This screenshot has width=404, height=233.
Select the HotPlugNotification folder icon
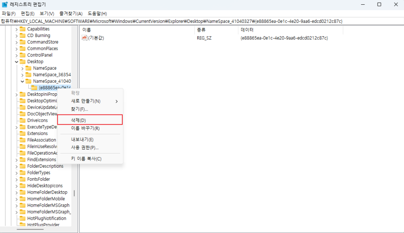[x=22, y=218]
